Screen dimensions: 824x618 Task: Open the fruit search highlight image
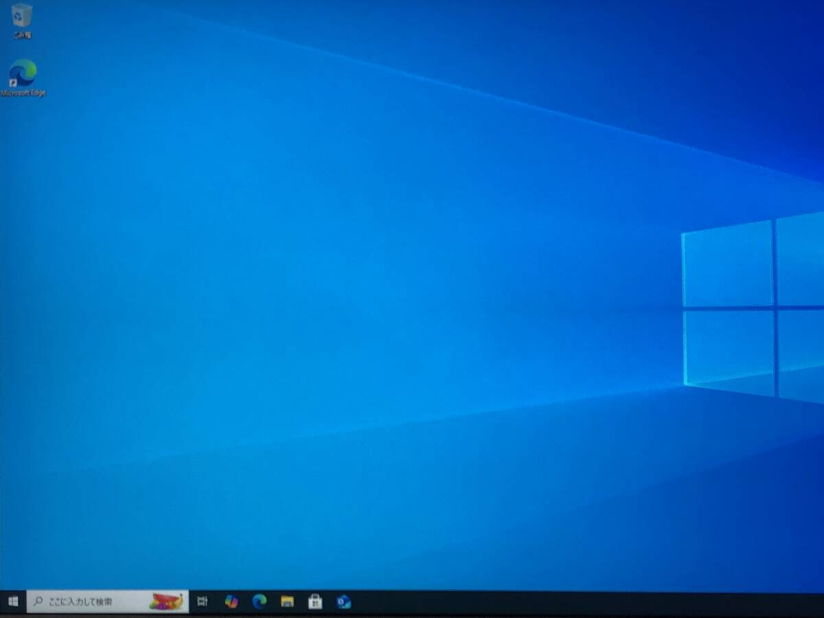pyautogui.click(x=167, y=602)
